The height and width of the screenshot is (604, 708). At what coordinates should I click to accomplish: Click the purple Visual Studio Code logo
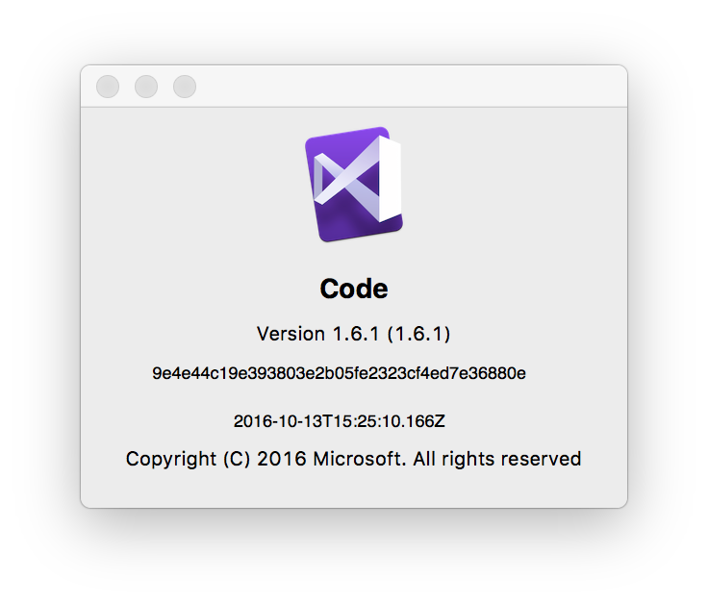[354, 184]
